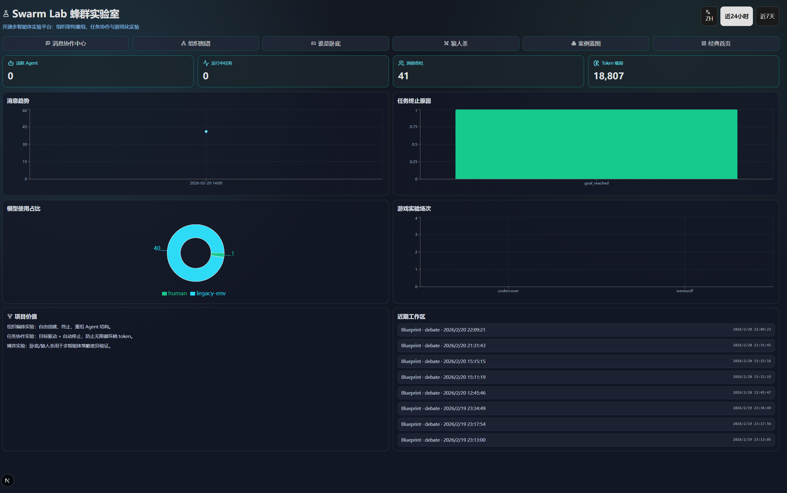Open the Next.js dev tools badge
Viewport: 787px width, 493px height.
[x=7, y=480]
